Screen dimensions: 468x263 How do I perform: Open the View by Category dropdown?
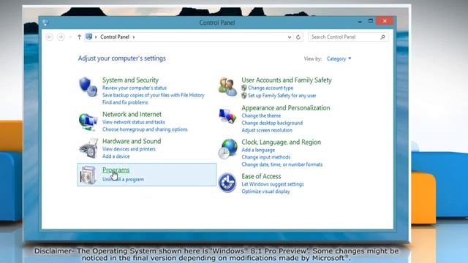coord(339,58)
